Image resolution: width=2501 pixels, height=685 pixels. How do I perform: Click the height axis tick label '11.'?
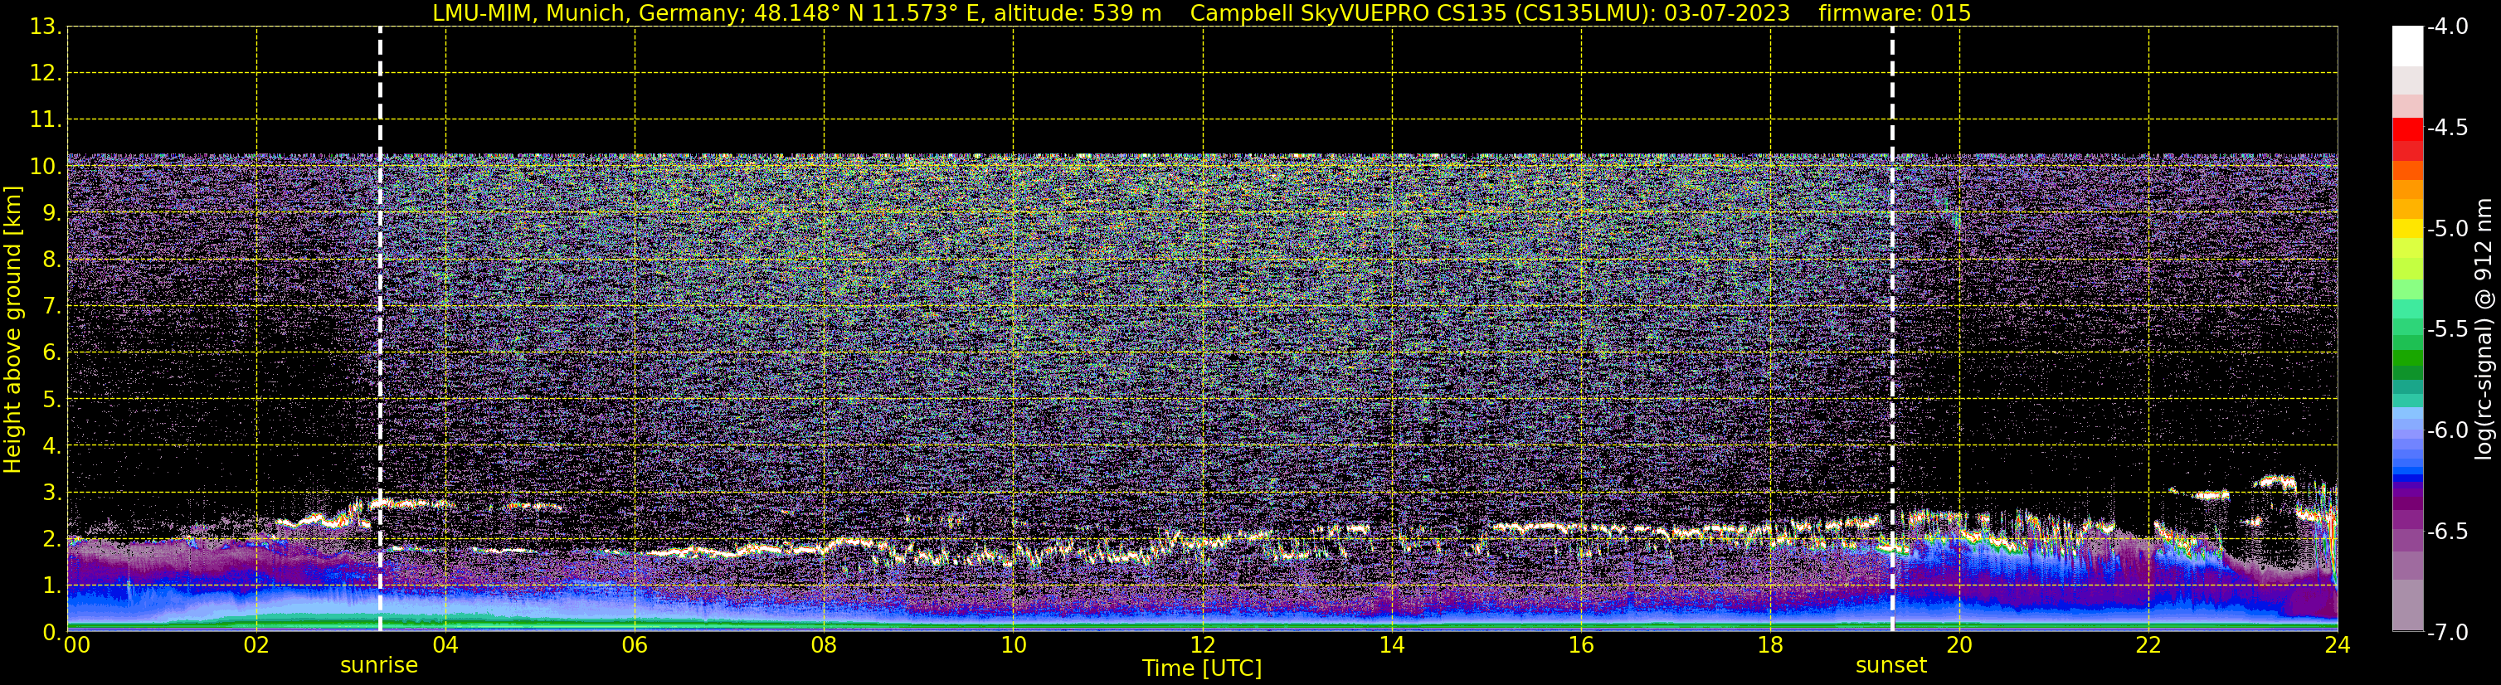45,120
